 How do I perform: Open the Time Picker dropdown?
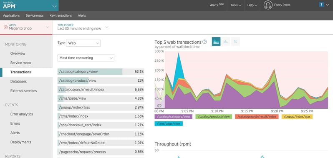[x=83, y=27]
